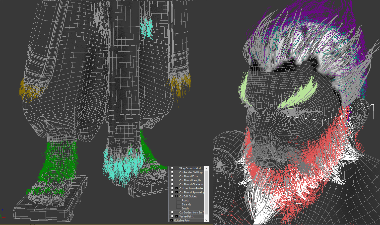Toggle the Ox Edit Guides lightbulb

(172, 196)
